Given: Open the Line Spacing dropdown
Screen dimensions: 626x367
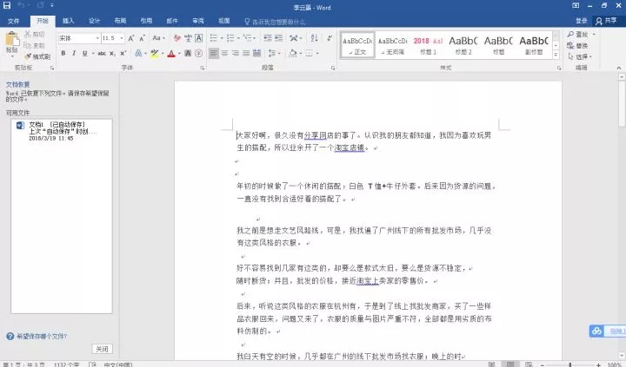Looking at the screenshot, I should click(274, 54).
